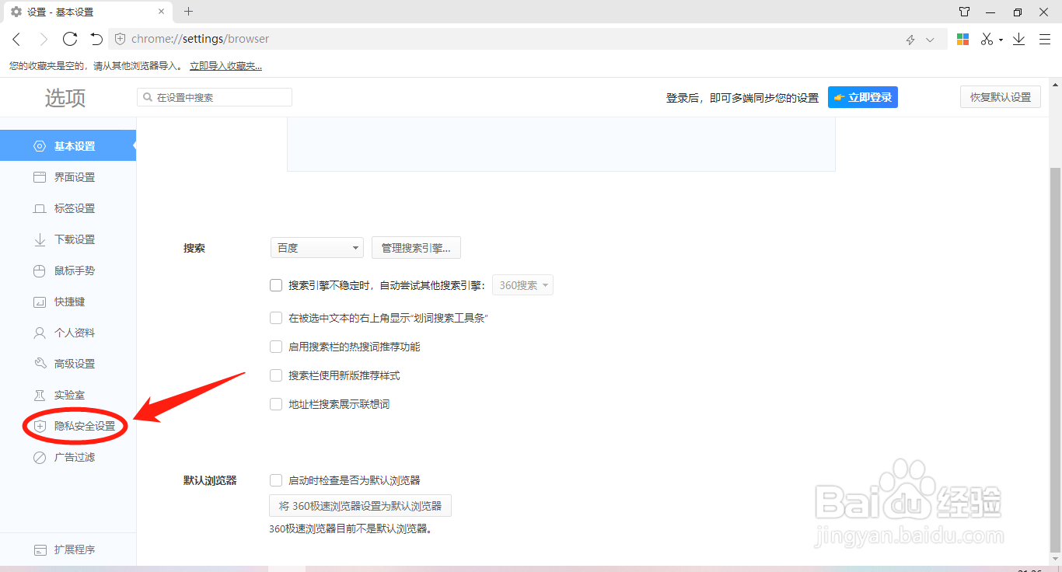
Task: Toggle 划词搜索工具条 checkbox
Action: click(x=276, y=318)
